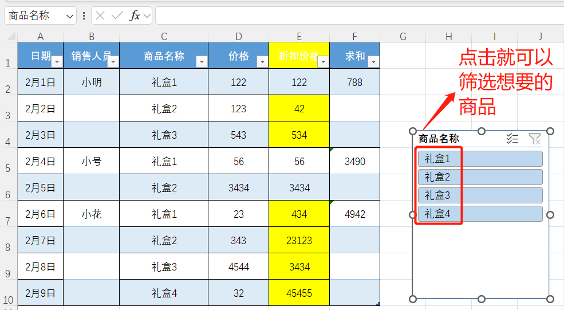The image size is (564, 310).
Task: Click yellow discount cell 534
Action: tap(299, 135)
